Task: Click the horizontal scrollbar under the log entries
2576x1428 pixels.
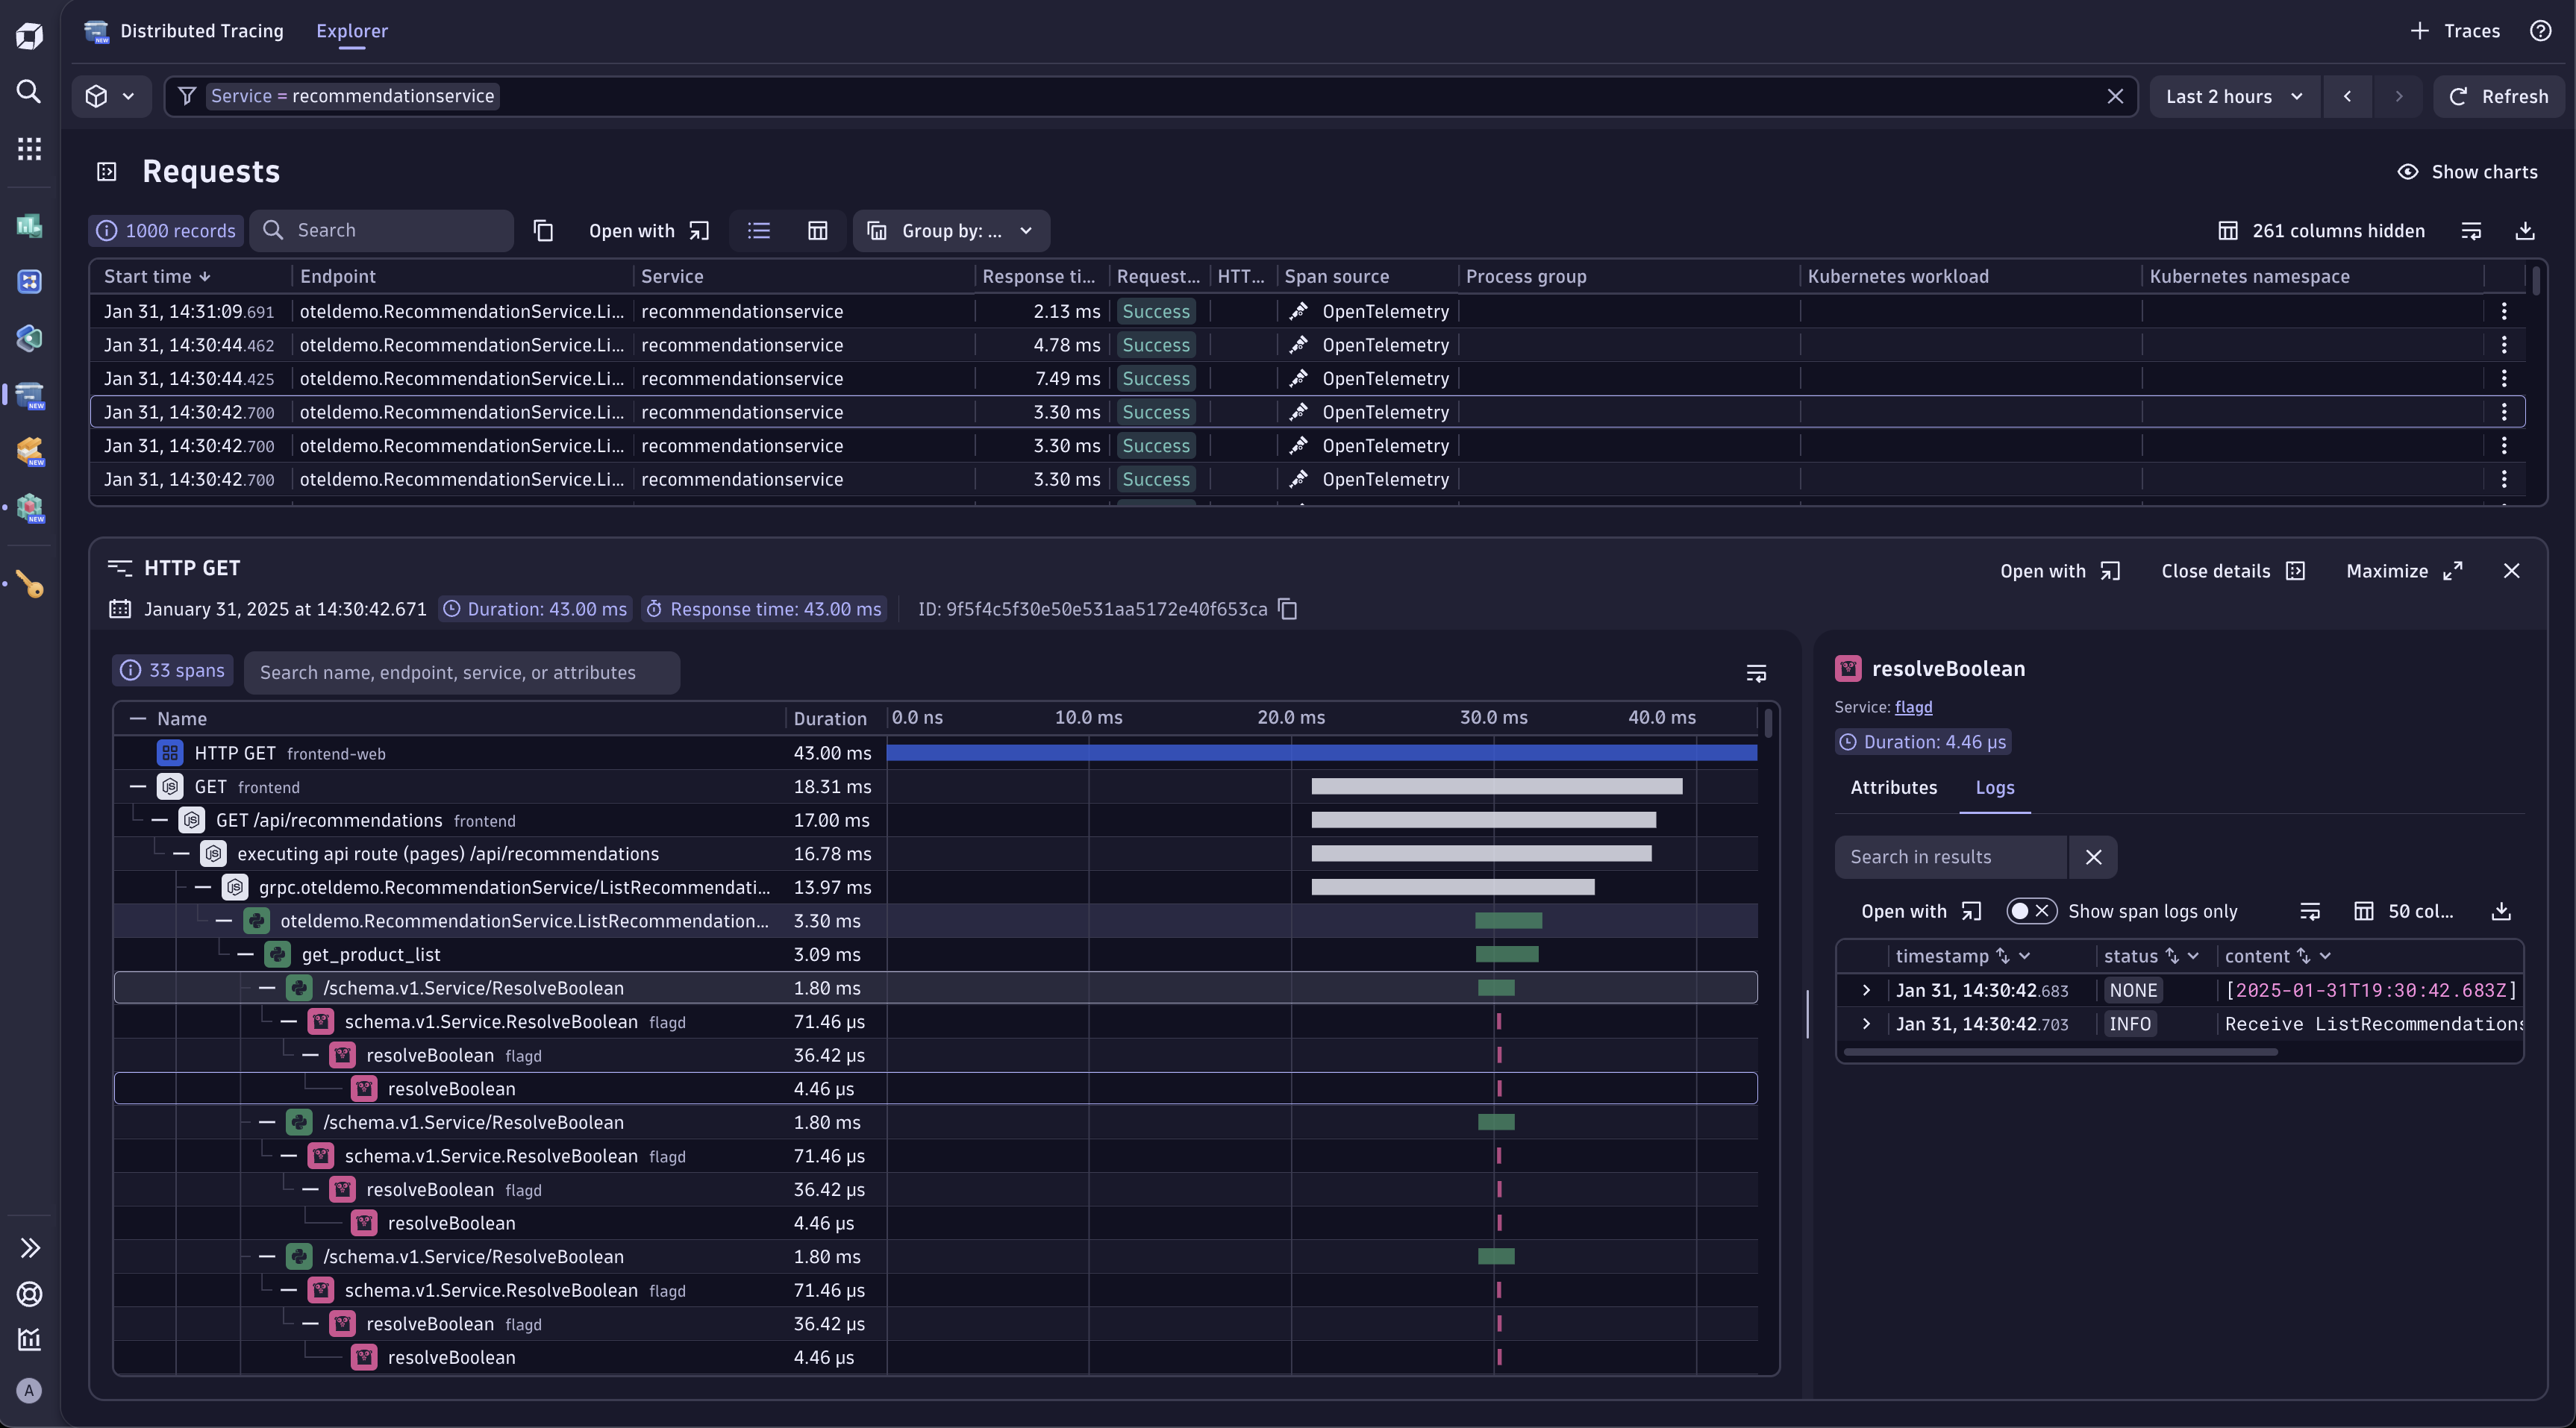Action: coord(2060,1052)
